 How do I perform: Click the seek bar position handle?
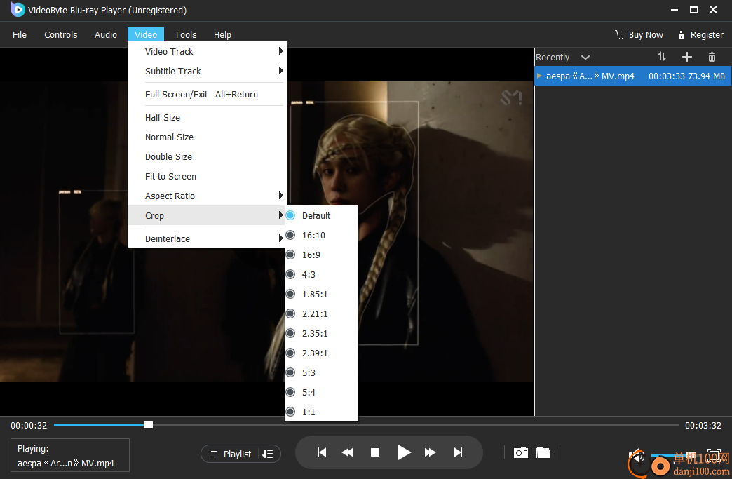coord(148,425)
